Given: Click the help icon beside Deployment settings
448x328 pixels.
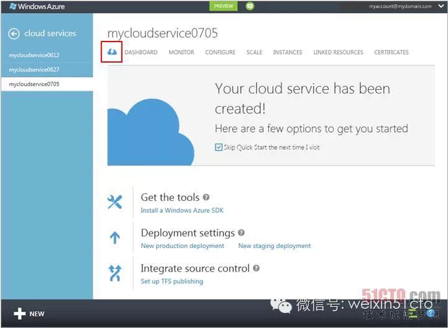Looking at the screenshot, I should tap(241, 233).
